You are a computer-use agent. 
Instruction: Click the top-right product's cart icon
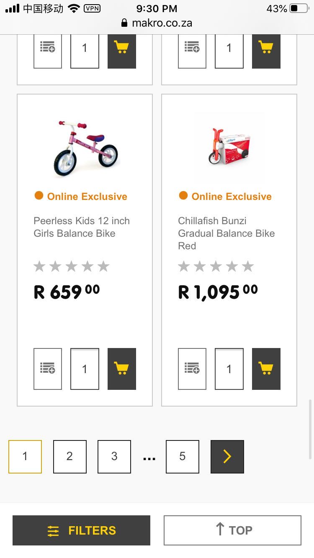click(x=266, y=49)
